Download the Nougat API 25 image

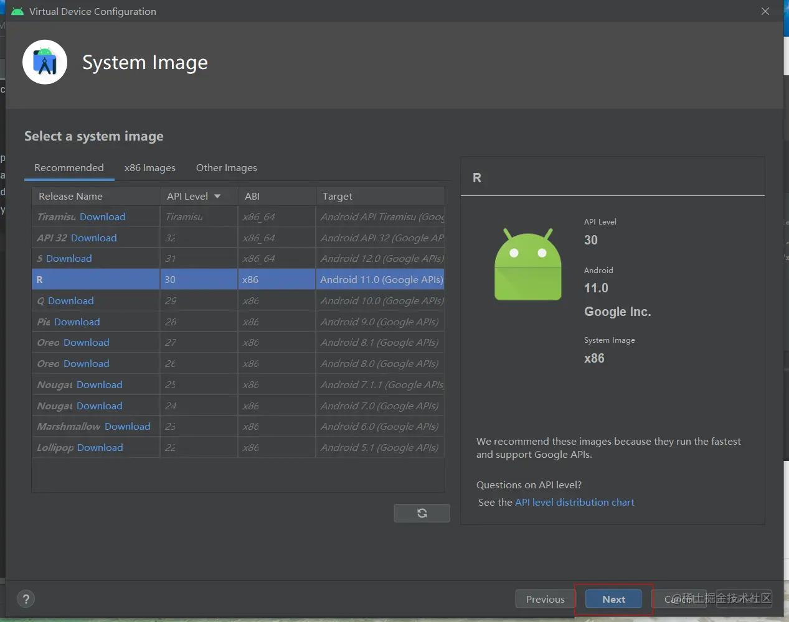click(100, 384)
